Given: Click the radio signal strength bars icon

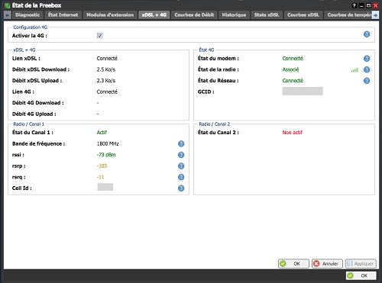Looking at the screenshot, I should (x=354, y=70).
